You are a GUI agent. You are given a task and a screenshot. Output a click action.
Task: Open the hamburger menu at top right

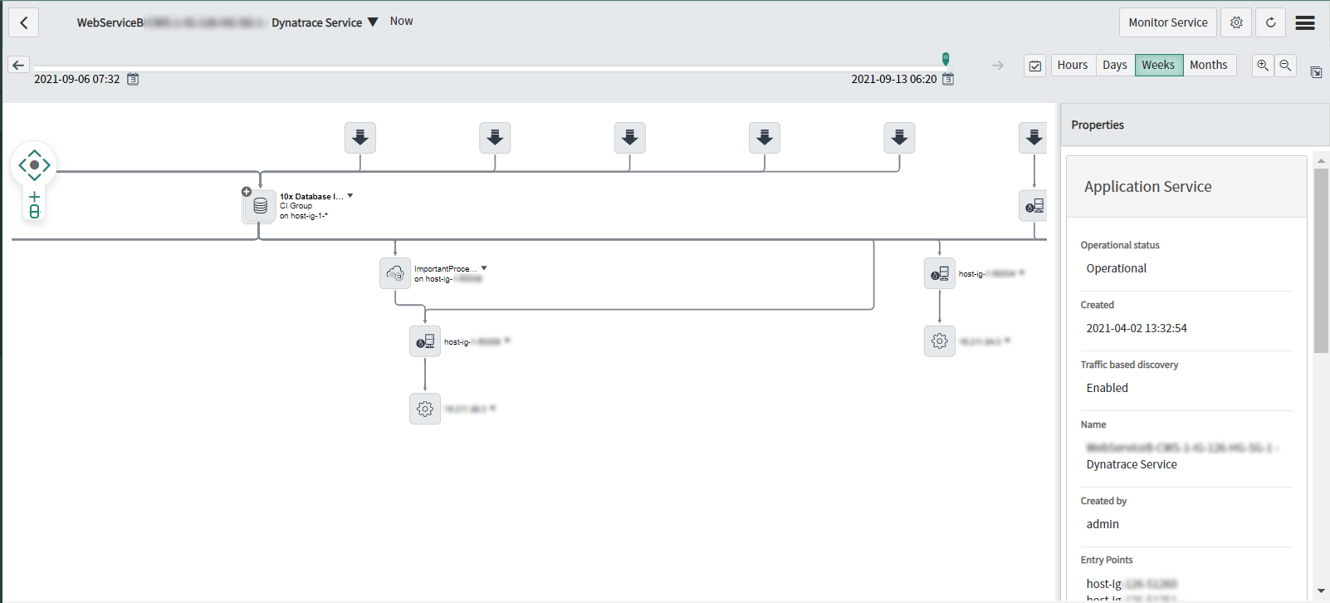[1305, 22]
